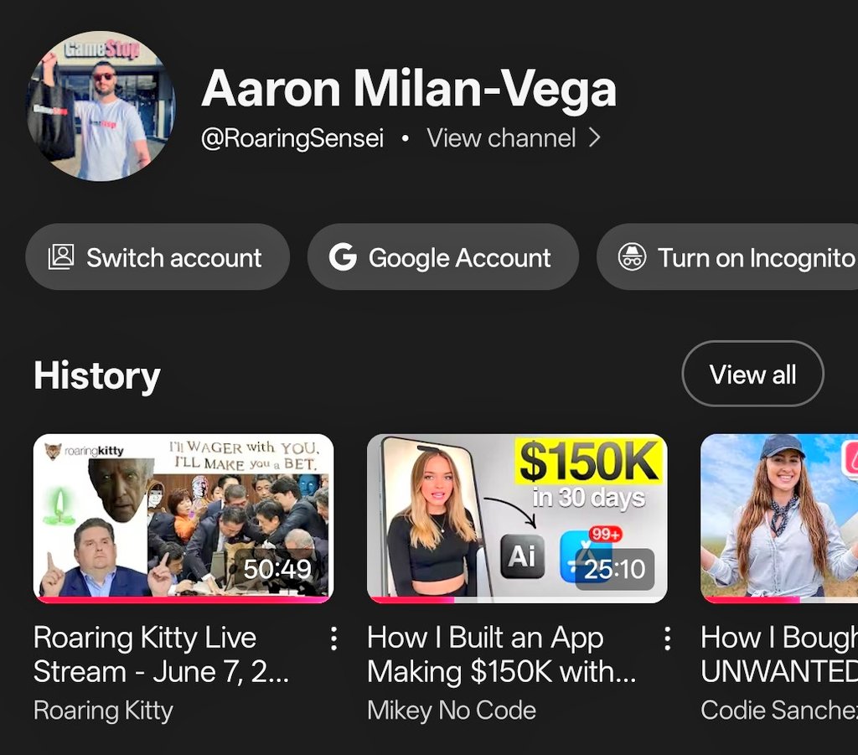This screenshot has width=858, height=755.
Task: Turn on Incognito mode
Action: [727, 257]
